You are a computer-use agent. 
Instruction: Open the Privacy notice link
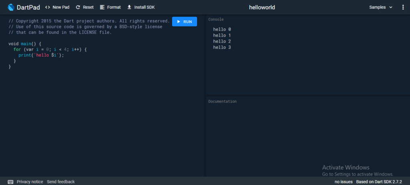[x=30, y=182]
